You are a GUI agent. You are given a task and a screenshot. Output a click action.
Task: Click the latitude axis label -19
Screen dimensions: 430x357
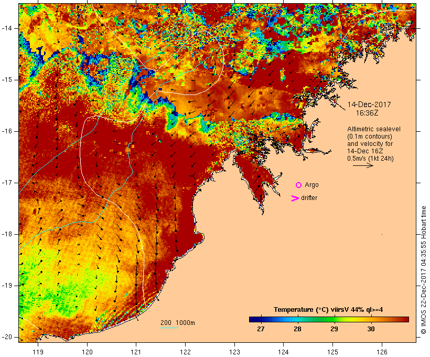pyautogui.click(x=6, y=286)
